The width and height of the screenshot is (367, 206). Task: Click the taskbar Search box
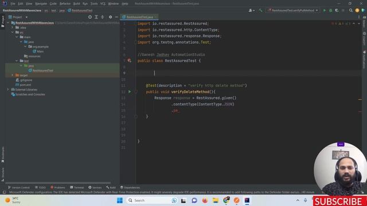coord(151,200)
